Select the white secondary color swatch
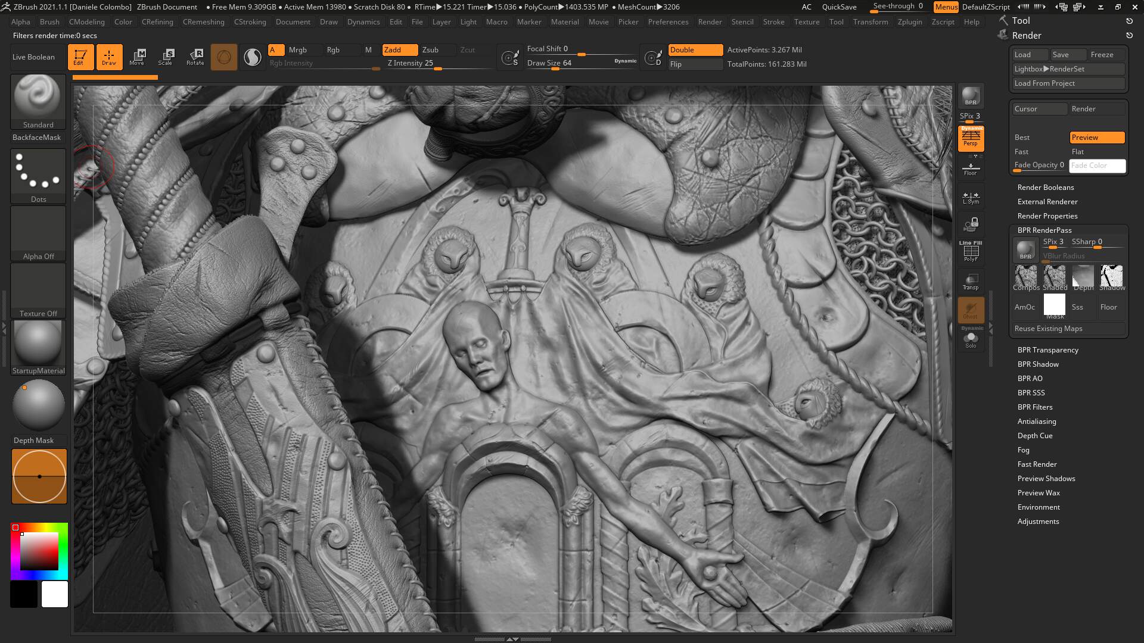Image resolution: width=1144 pixels, height=643 pixels. (54, 594)
